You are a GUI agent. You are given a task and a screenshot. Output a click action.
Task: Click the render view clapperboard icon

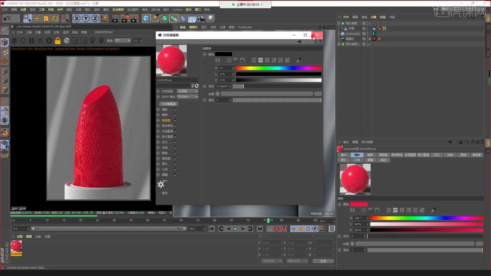[116, 18]
